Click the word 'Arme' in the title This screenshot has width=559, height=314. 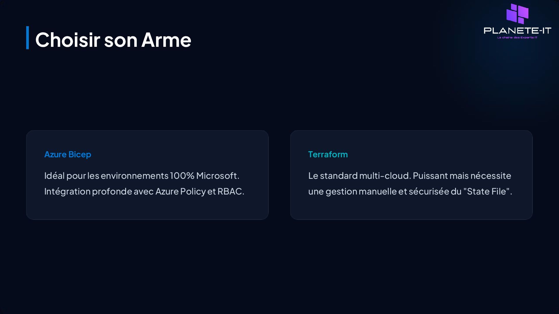pos(166,40)
